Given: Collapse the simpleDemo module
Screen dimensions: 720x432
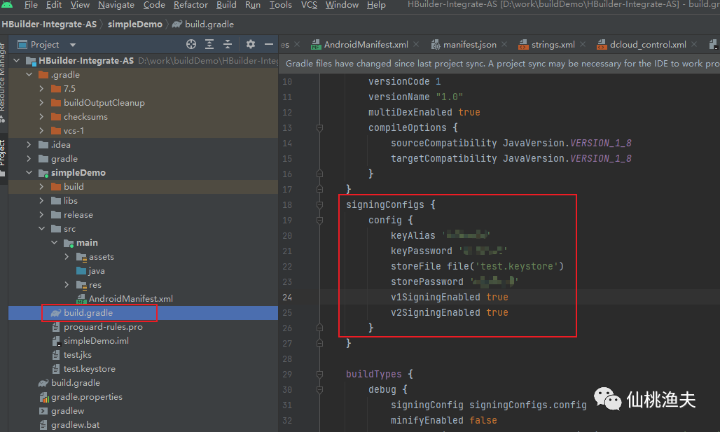Looking at the screenshot, I should [x=29, y=173].
